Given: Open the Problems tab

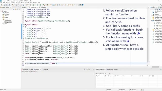Looking at the screenshot, I should pos(25,69).
